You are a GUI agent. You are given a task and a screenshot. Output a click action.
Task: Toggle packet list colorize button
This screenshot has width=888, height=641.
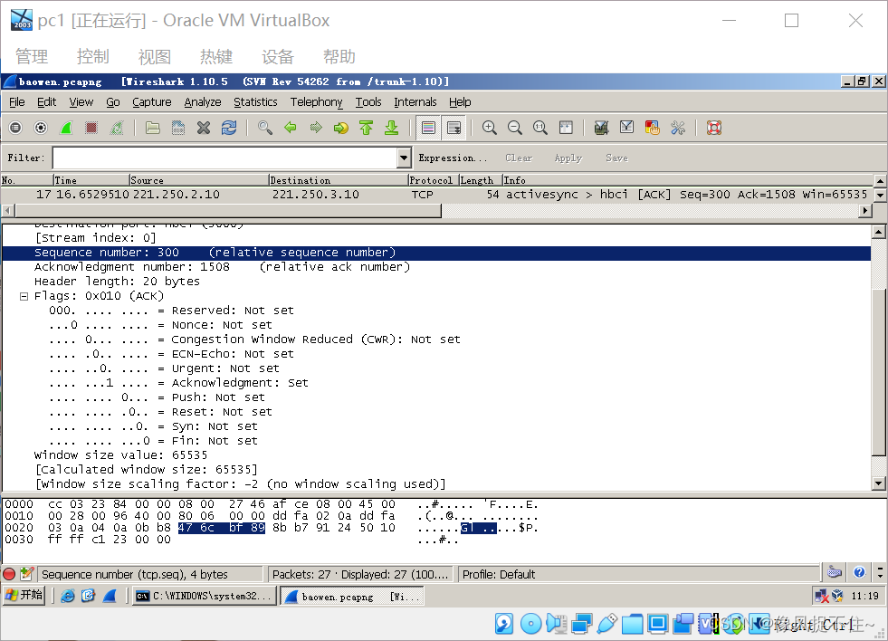(429, 128)
